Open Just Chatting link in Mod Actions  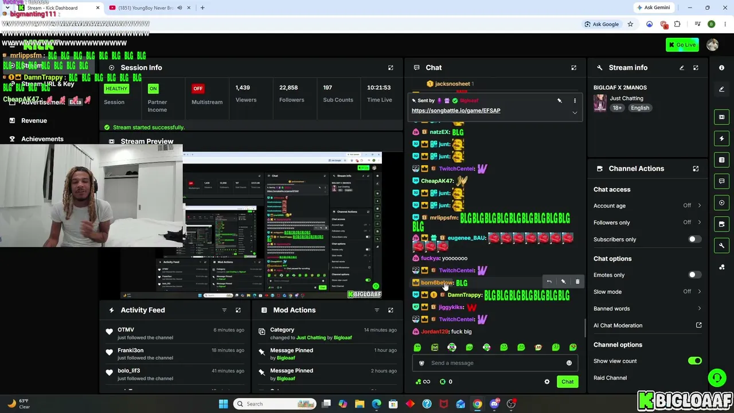click(x=311, y=338)
